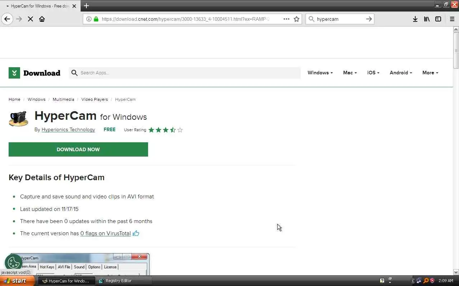The image size is (459, 286).
Task: Open 0 flags on VirusTotal link
Action: tap(105, 233)
